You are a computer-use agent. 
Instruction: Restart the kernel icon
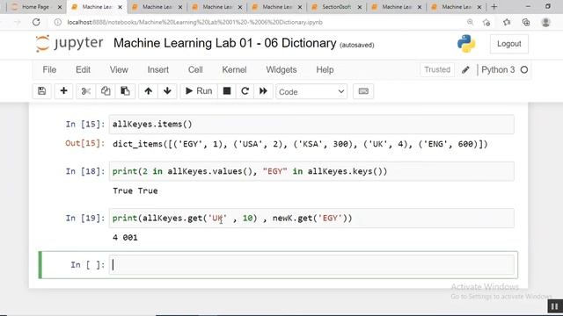(245, 91)
